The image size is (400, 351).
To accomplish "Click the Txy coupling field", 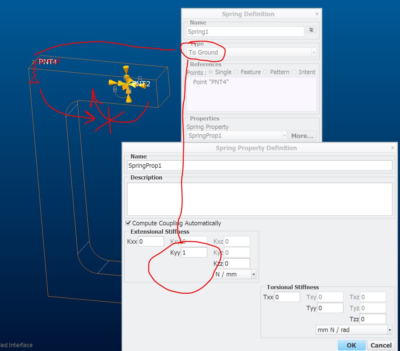I will [330, 297].
